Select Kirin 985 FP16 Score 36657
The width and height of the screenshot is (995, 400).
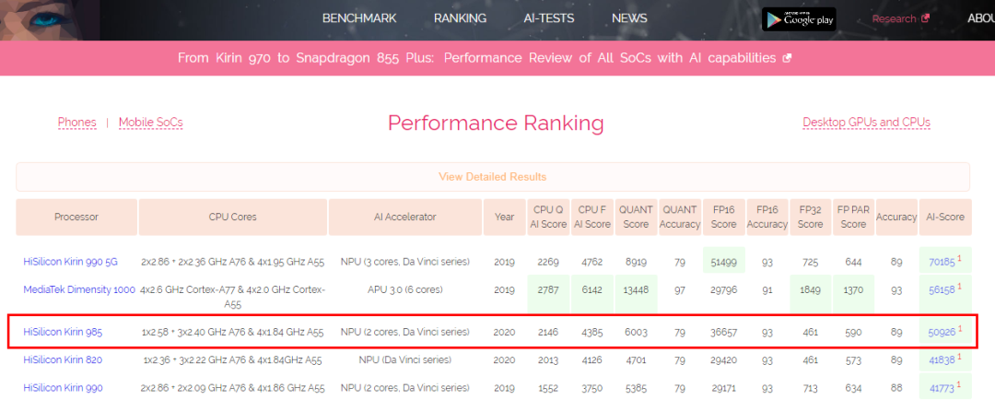(x=723, y=332)
